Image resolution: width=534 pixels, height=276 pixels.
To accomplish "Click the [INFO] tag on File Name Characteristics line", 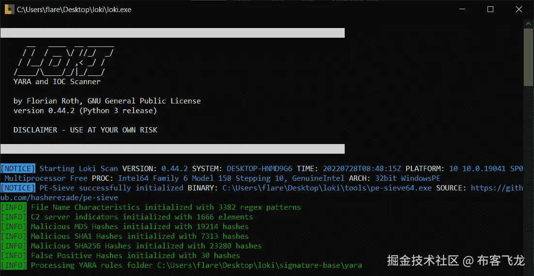I will [14, 207].
